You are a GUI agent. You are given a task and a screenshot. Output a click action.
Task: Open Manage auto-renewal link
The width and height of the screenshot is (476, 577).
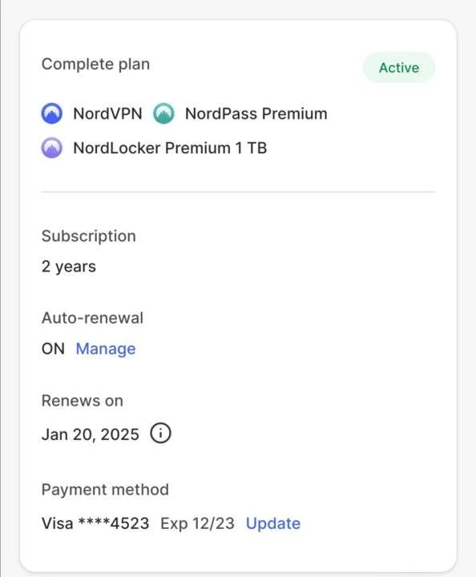(106, 349)
